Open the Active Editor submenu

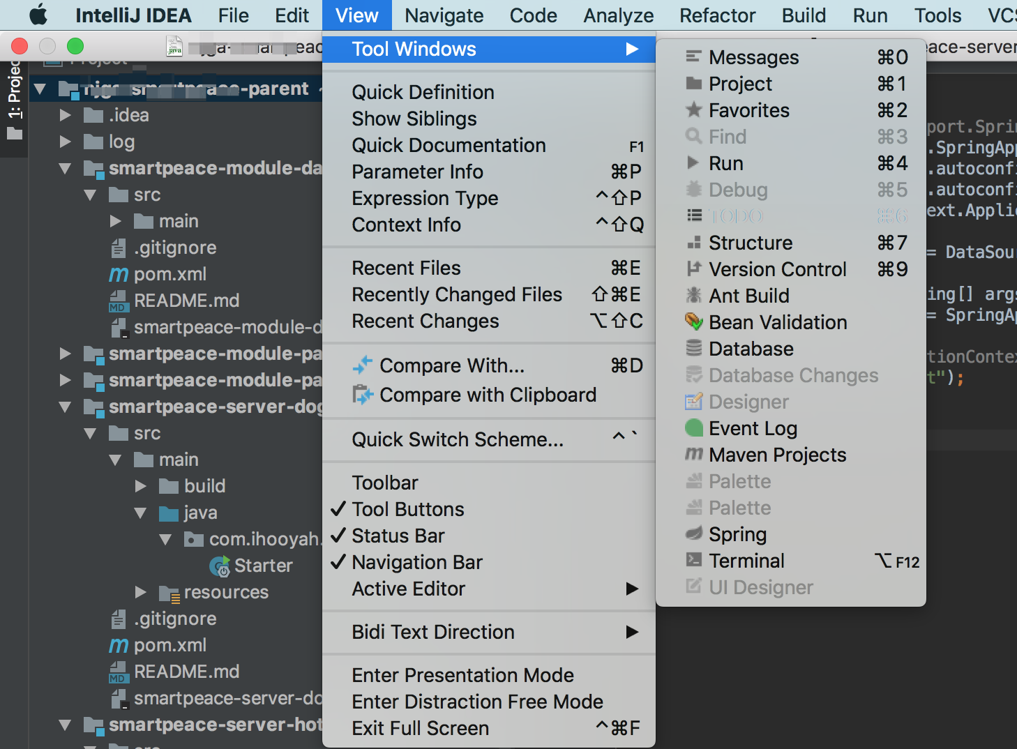click(408, 589)
